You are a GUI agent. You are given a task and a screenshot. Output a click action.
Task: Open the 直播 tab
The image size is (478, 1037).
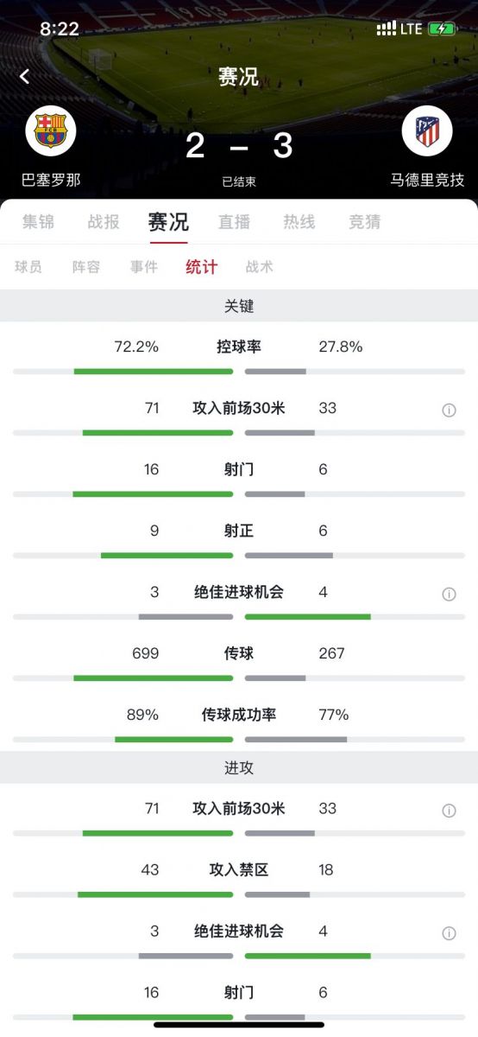point(234,222)
